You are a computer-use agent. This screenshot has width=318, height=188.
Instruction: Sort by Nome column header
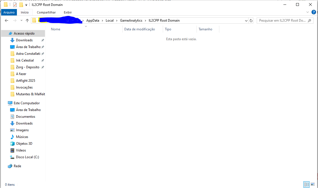(x=85, y=29)
